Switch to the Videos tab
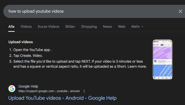The image size is (185, 105). (26, 27)
